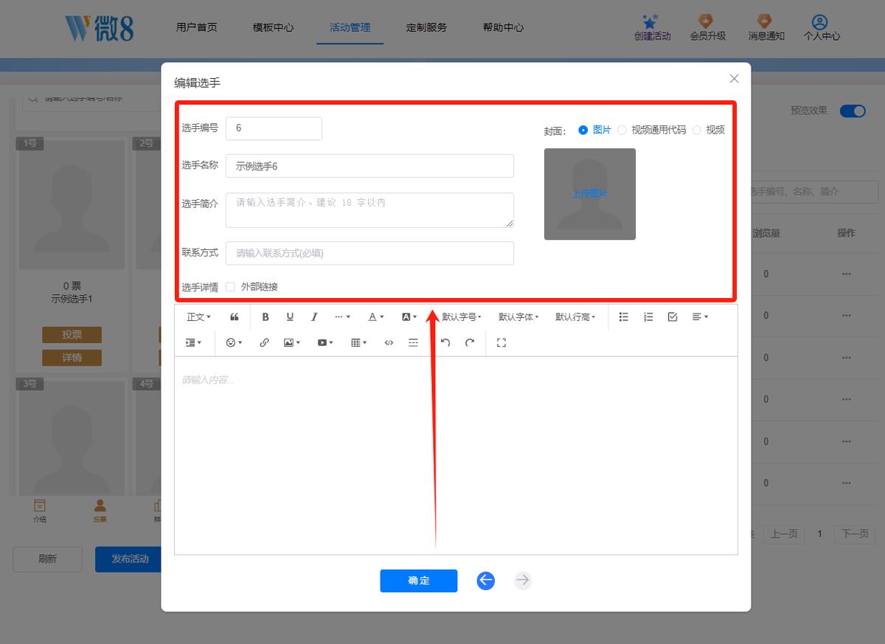
Task: Insert a hyperlink using link icon
Action: pyautogui.click(x=264, y=342)
